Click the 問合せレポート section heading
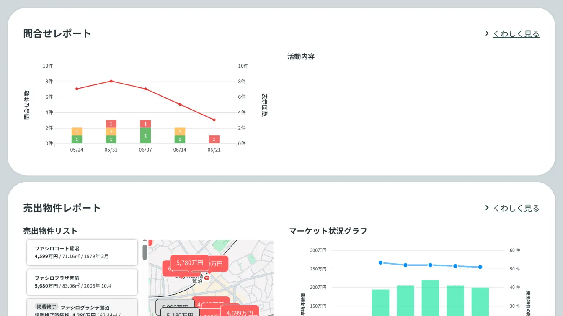The width and height of the screenshot is (563, 316). [57, 33]
